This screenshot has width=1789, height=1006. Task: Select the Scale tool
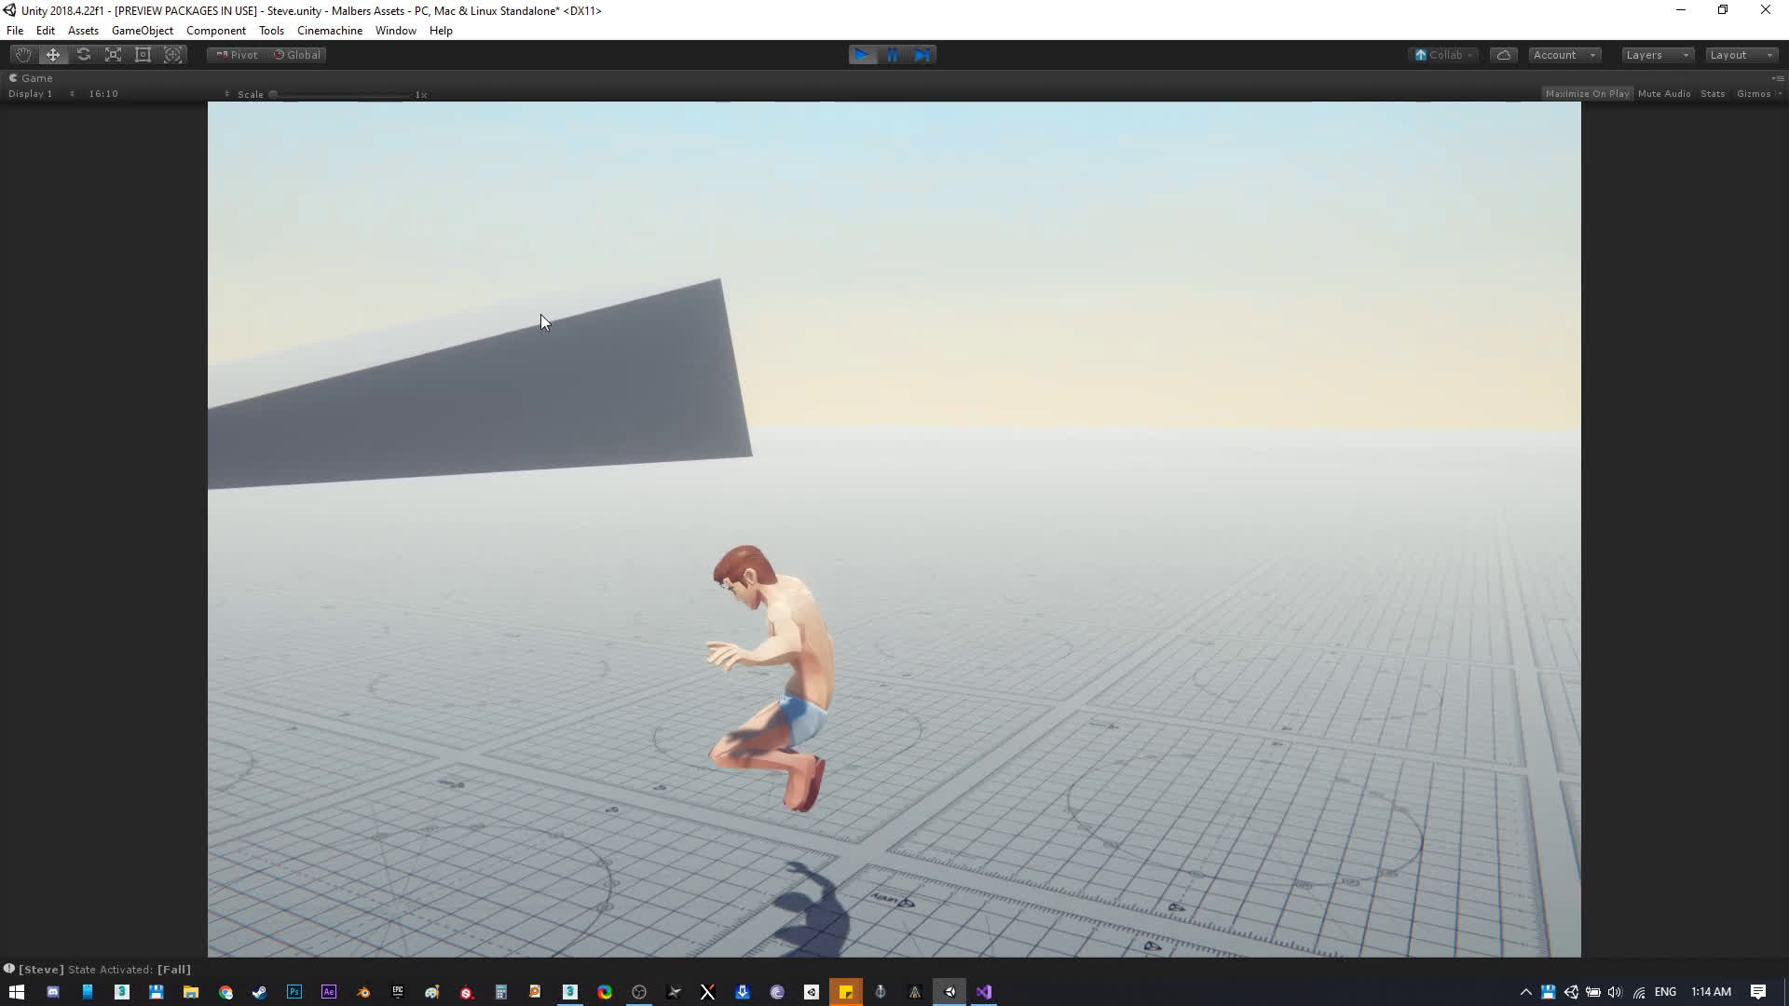(113, 55)
